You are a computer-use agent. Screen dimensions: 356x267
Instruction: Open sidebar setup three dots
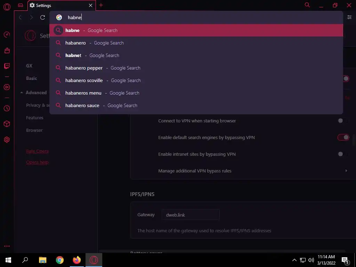7,246
